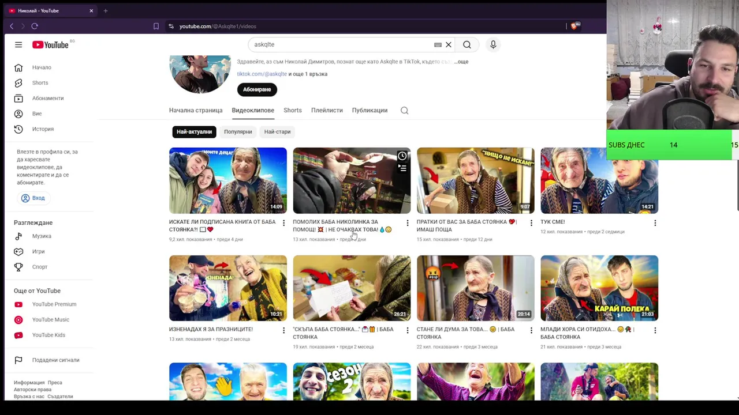Viewport: 739px width, 415px height.
Task: Open options menu for СКЪПА БАБА СТОЯНКА video
Action: pos(408,330)
